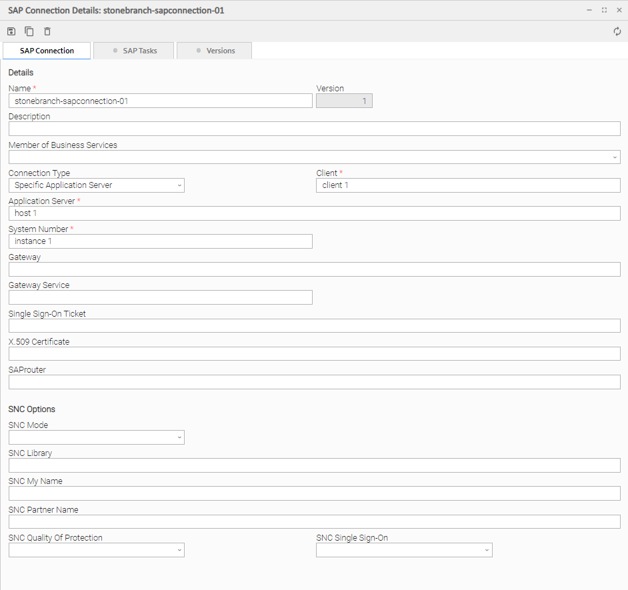Open the Versions tab
Screen dimensions: 628x590
[214, 51]
